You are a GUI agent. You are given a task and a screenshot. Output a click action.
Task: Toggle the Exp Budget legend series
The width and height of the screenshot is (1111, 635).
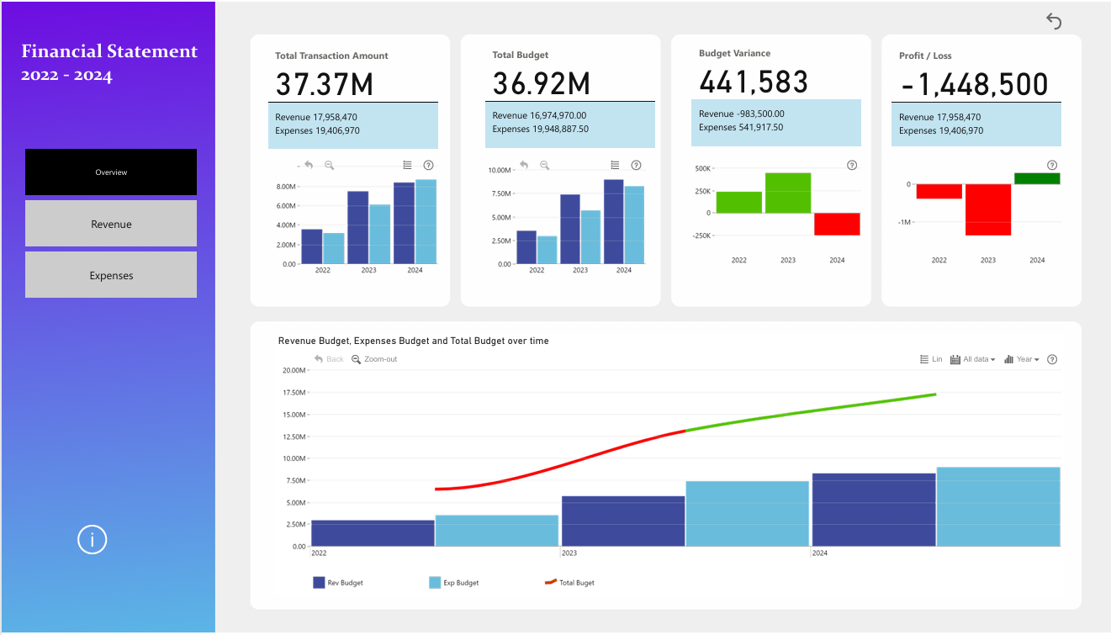click(x=454, y=583)
